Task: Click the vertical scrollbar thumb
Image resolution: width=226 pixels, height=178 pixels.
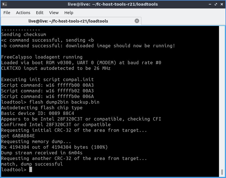Action: [222, 172]
